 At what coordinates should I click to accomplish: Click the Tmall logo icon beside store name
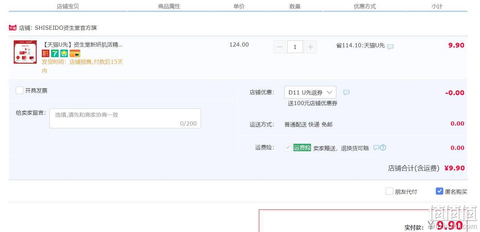[x=13, y=28]
